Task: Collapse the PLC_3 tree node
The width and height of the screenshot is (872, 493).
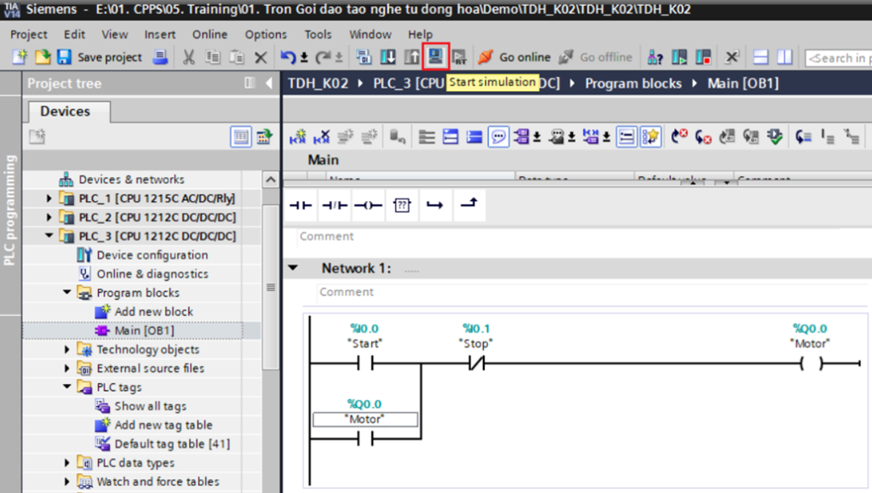Action: coord(49,236)
